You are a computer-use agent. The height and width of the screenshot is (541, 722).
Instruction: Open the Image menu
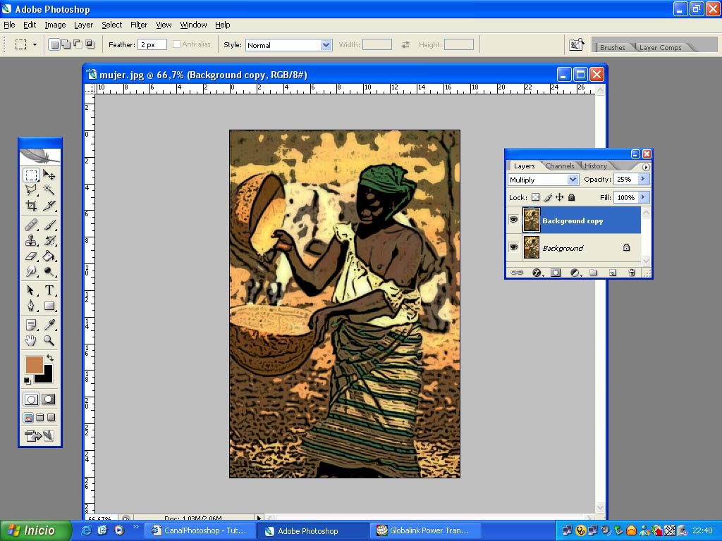55,25
